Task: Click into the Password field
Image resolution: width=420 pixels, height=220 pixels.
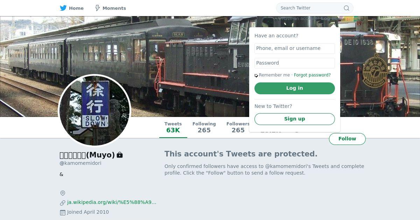Action: [294, 63]
